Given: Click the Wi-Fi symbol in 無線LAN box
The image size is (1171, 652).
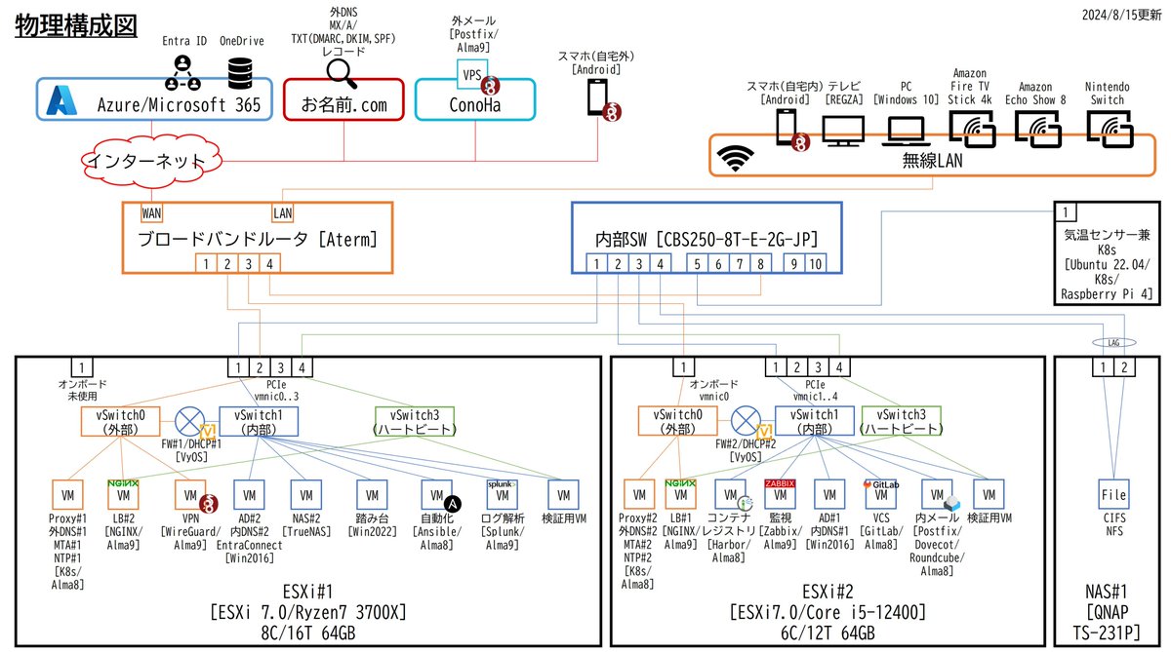Looking at the screenshot, I should 735,157.
